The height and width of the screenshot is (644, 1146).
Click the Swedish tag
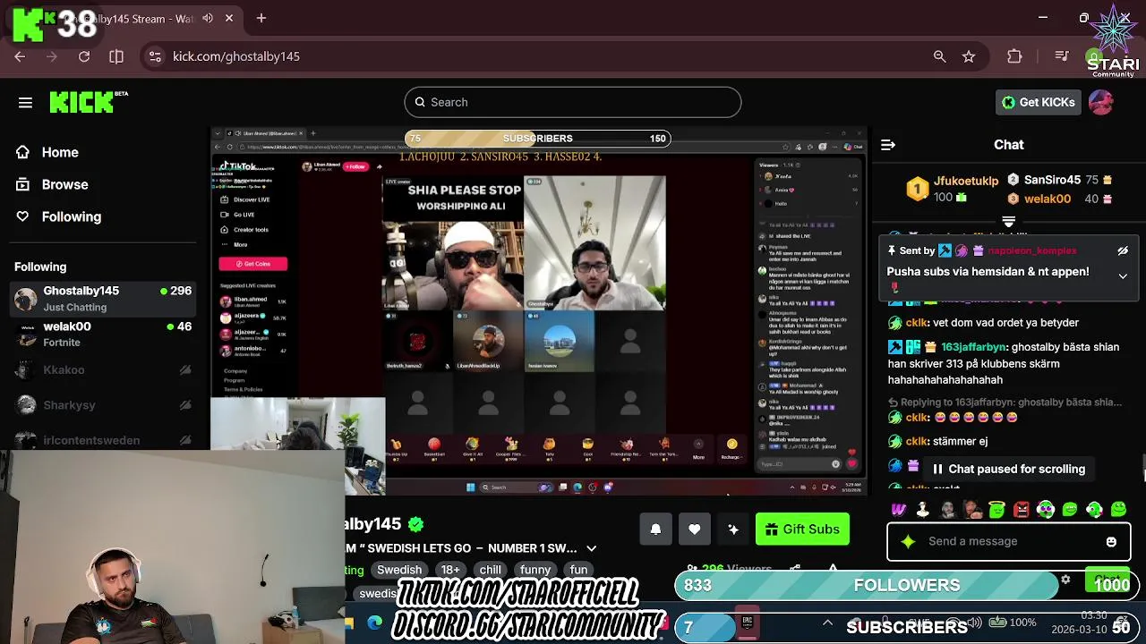[x=399, y=570]
